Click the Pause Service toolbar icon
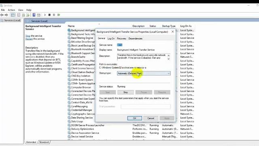Viewport: 259px width, 146px height. coord(54,15)
